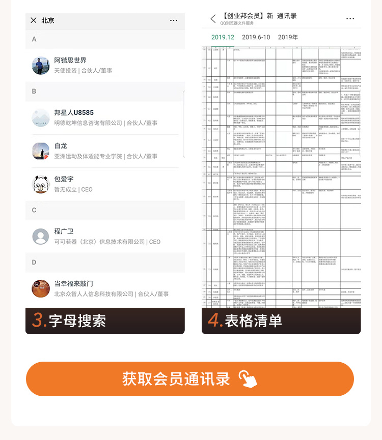382x440 pixels.
Task: Tap the 字母搜索 caption banner
Action: [105, 320]
